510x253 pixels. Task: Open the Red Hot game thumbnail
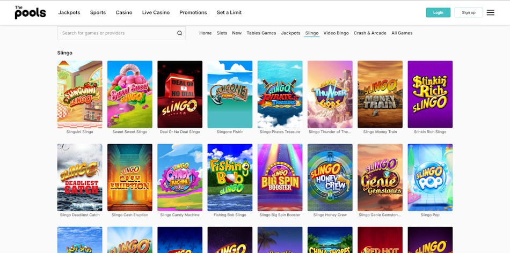380,240
